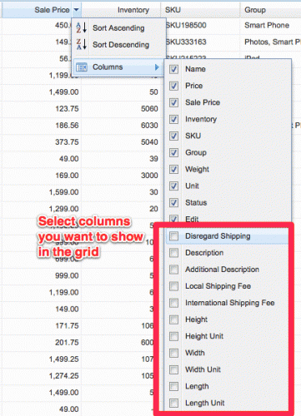Enable the Height Unit column checkbox

click(x=174, y=336)
